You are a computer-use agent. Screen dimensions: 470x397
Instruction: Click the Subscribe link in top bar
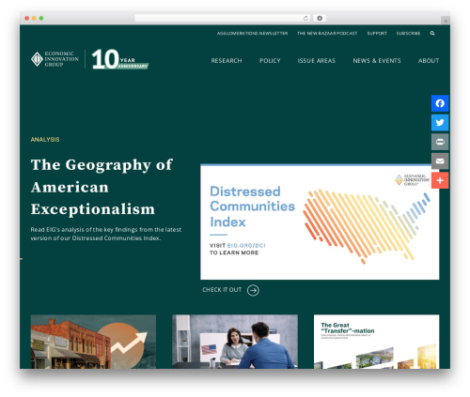point(408,33)
